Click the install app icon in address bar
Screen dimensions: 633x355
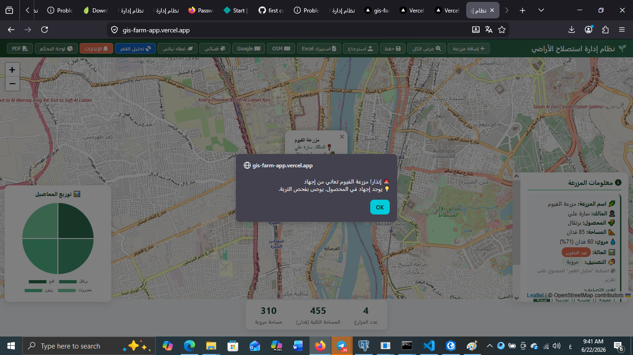tap(475, 30)
